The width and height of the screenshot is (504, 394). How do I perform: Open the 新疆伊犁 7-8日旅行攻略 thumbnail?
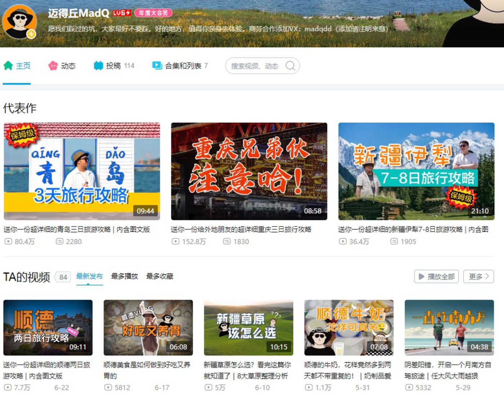[416, 171]
